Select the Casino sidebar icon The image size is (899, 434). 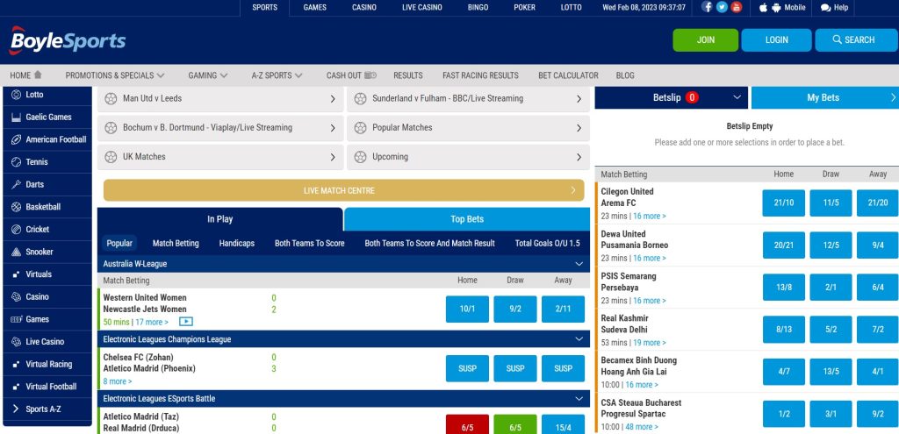pyautogui.click(x=16, y=296)
